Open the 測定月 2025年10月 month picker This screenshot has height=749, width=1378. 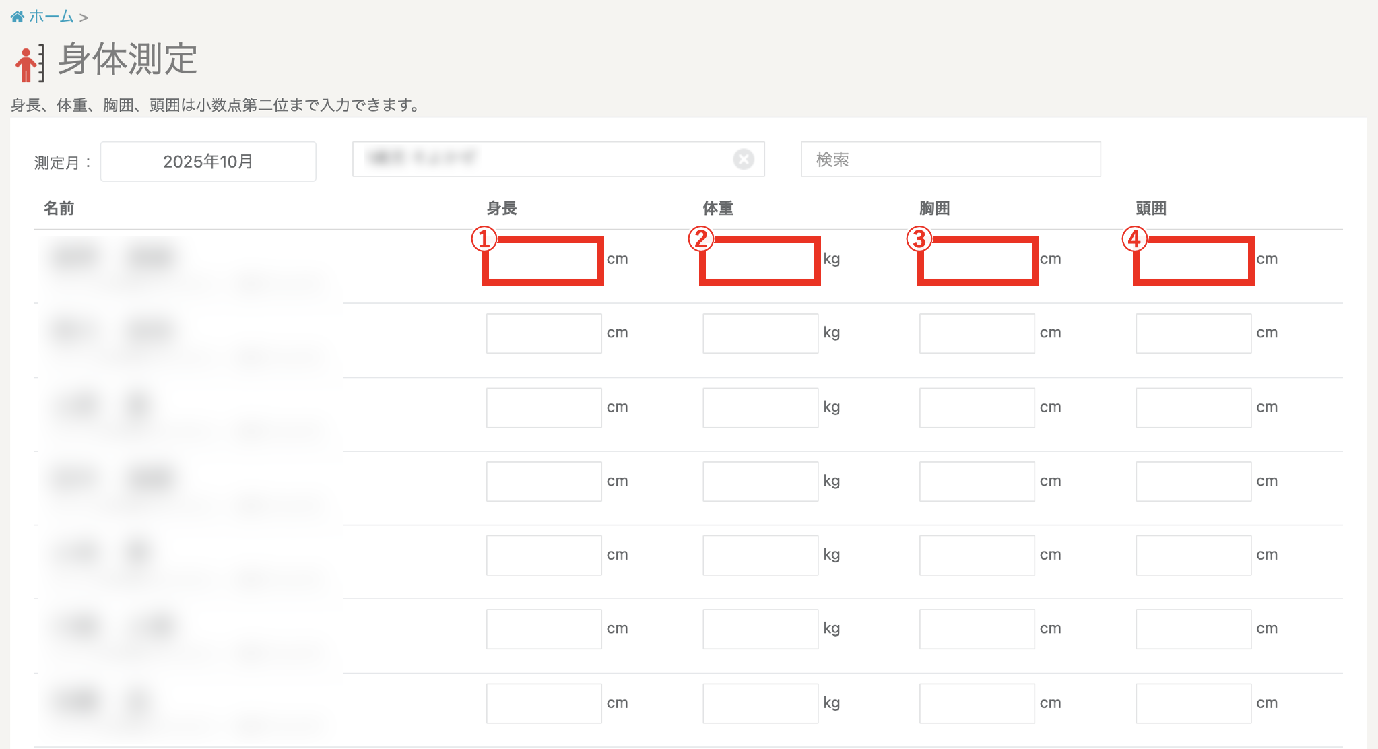[x=208, y=162]
